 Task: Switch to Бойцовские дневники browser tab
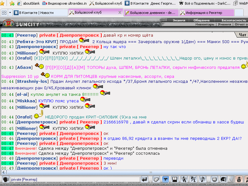151,13
